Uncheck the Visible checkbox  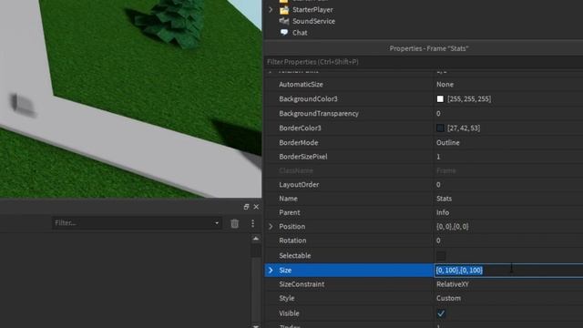point(441,313)
